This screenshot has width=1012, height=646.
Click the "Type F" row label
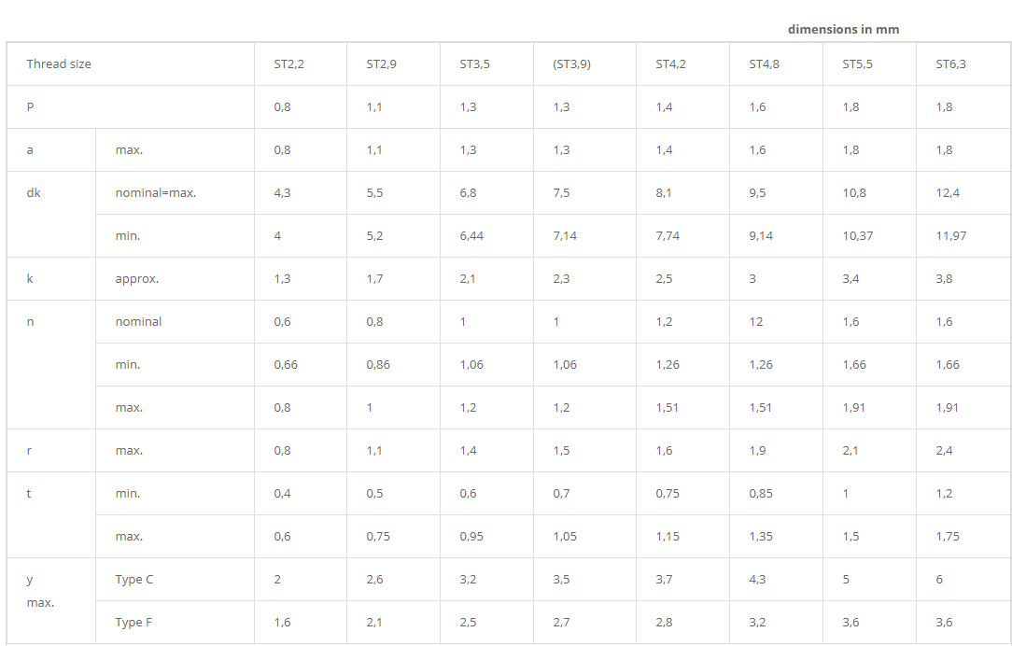[134, 623]
